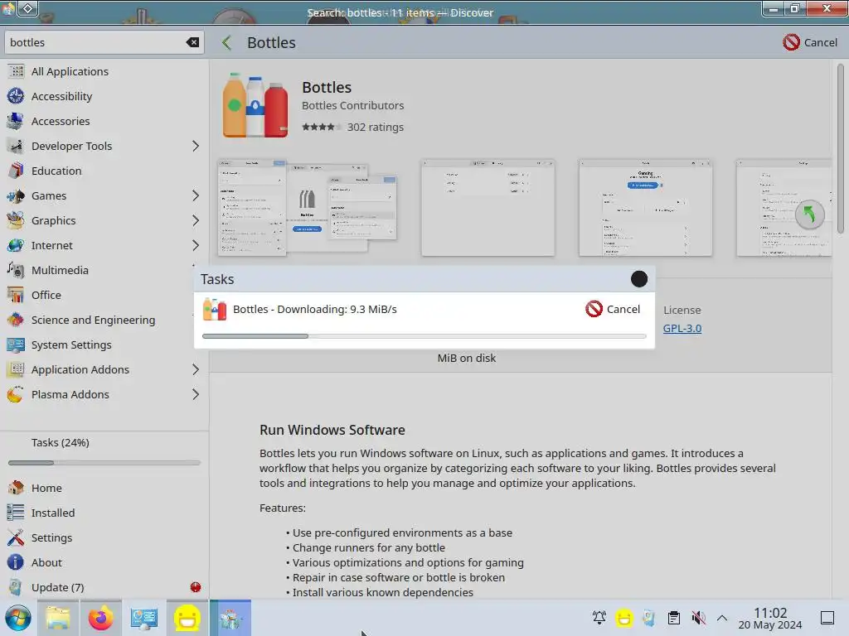This screenshot has width=849, height=636.
Task: Expand the Plasma Addons category
Action: tap(196, 395)
